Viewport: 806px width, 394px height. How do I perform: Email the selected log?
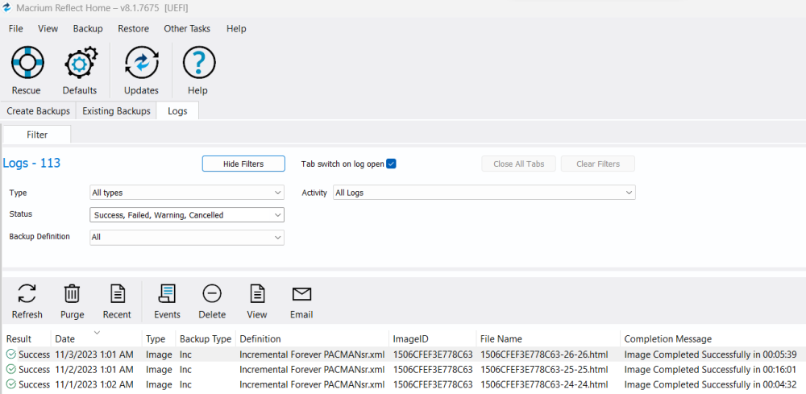[301, 301]
